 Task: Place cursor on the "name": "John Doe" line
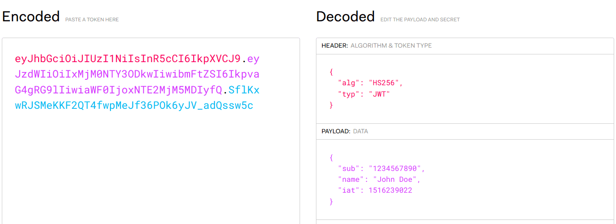(379, 180)
